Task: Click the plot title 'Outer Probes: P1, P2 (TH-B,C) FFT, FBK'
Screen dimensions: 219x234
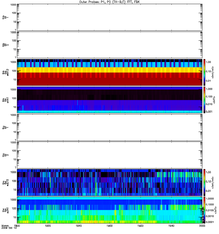Action: point(109,2)
